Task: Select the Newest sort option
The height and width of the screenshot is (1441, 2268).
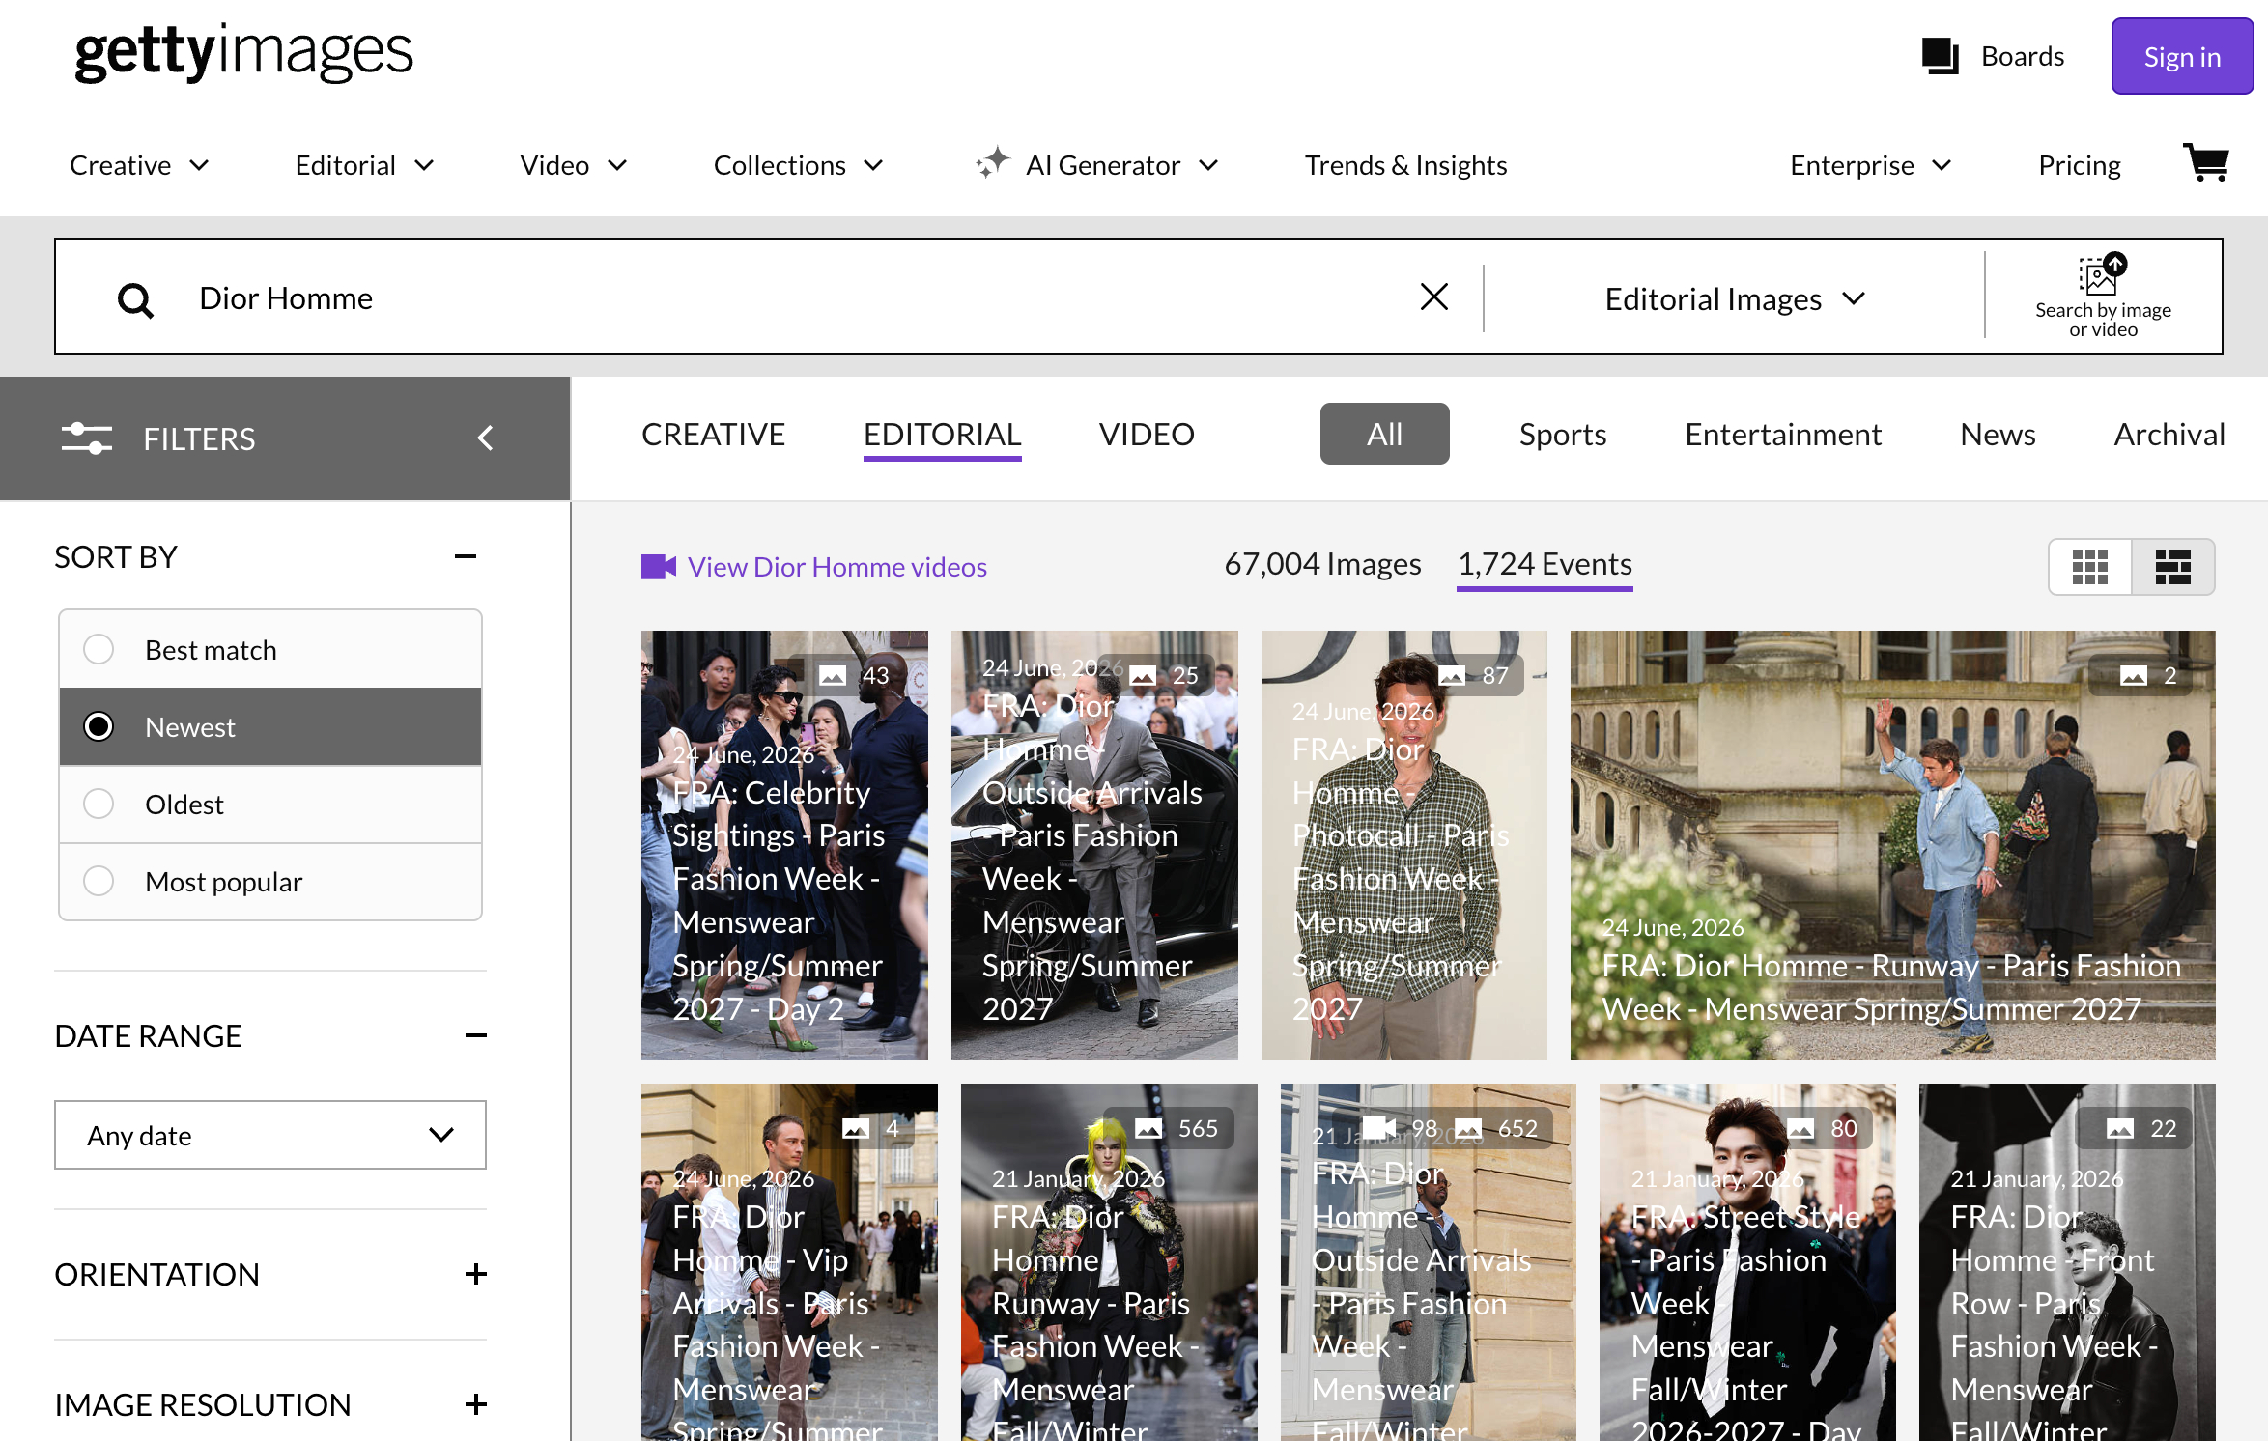Action: click(270, 727)
